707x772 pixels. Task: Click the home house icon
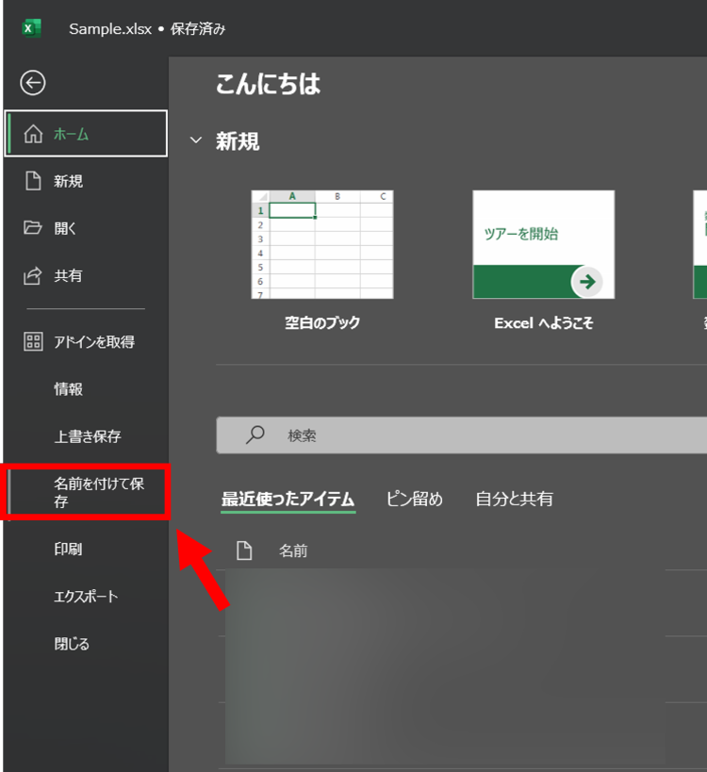pos(33,134)
